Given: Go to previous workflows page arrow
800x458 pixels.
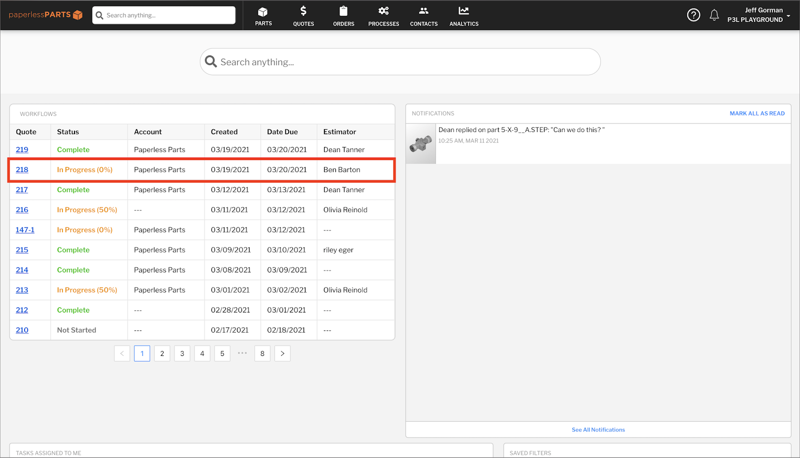Looking at the screenshot, I should pyautogui.click(x=122, y=353).
